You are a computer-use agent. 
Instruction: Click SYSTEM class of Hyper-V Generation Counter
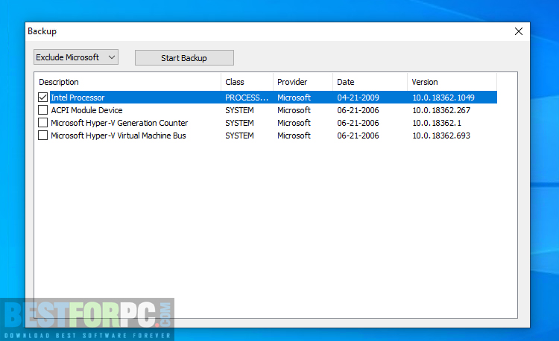[x=239, y=123]
